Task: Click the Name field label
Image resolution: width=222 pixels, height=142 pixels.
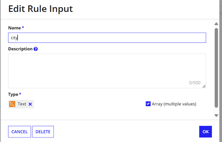Action: point(15,28)
